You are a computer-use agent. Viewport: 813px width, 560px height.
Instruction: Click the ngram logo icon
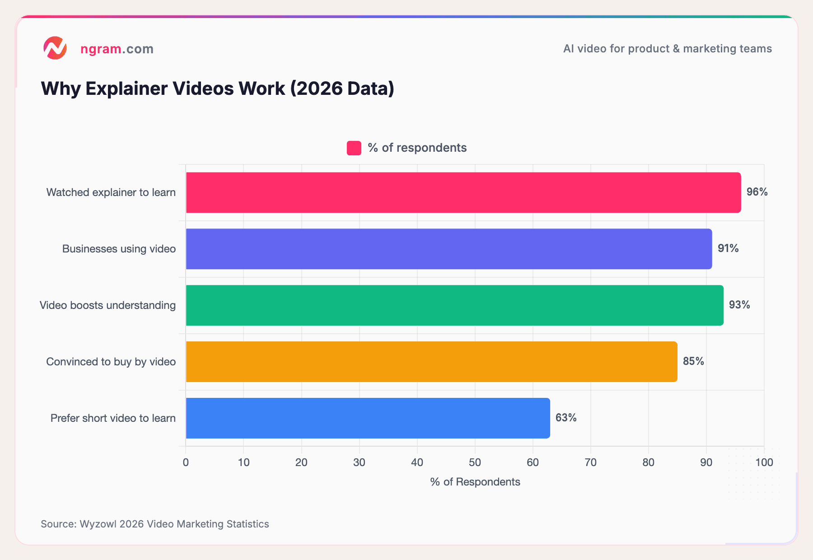[56, 48]
